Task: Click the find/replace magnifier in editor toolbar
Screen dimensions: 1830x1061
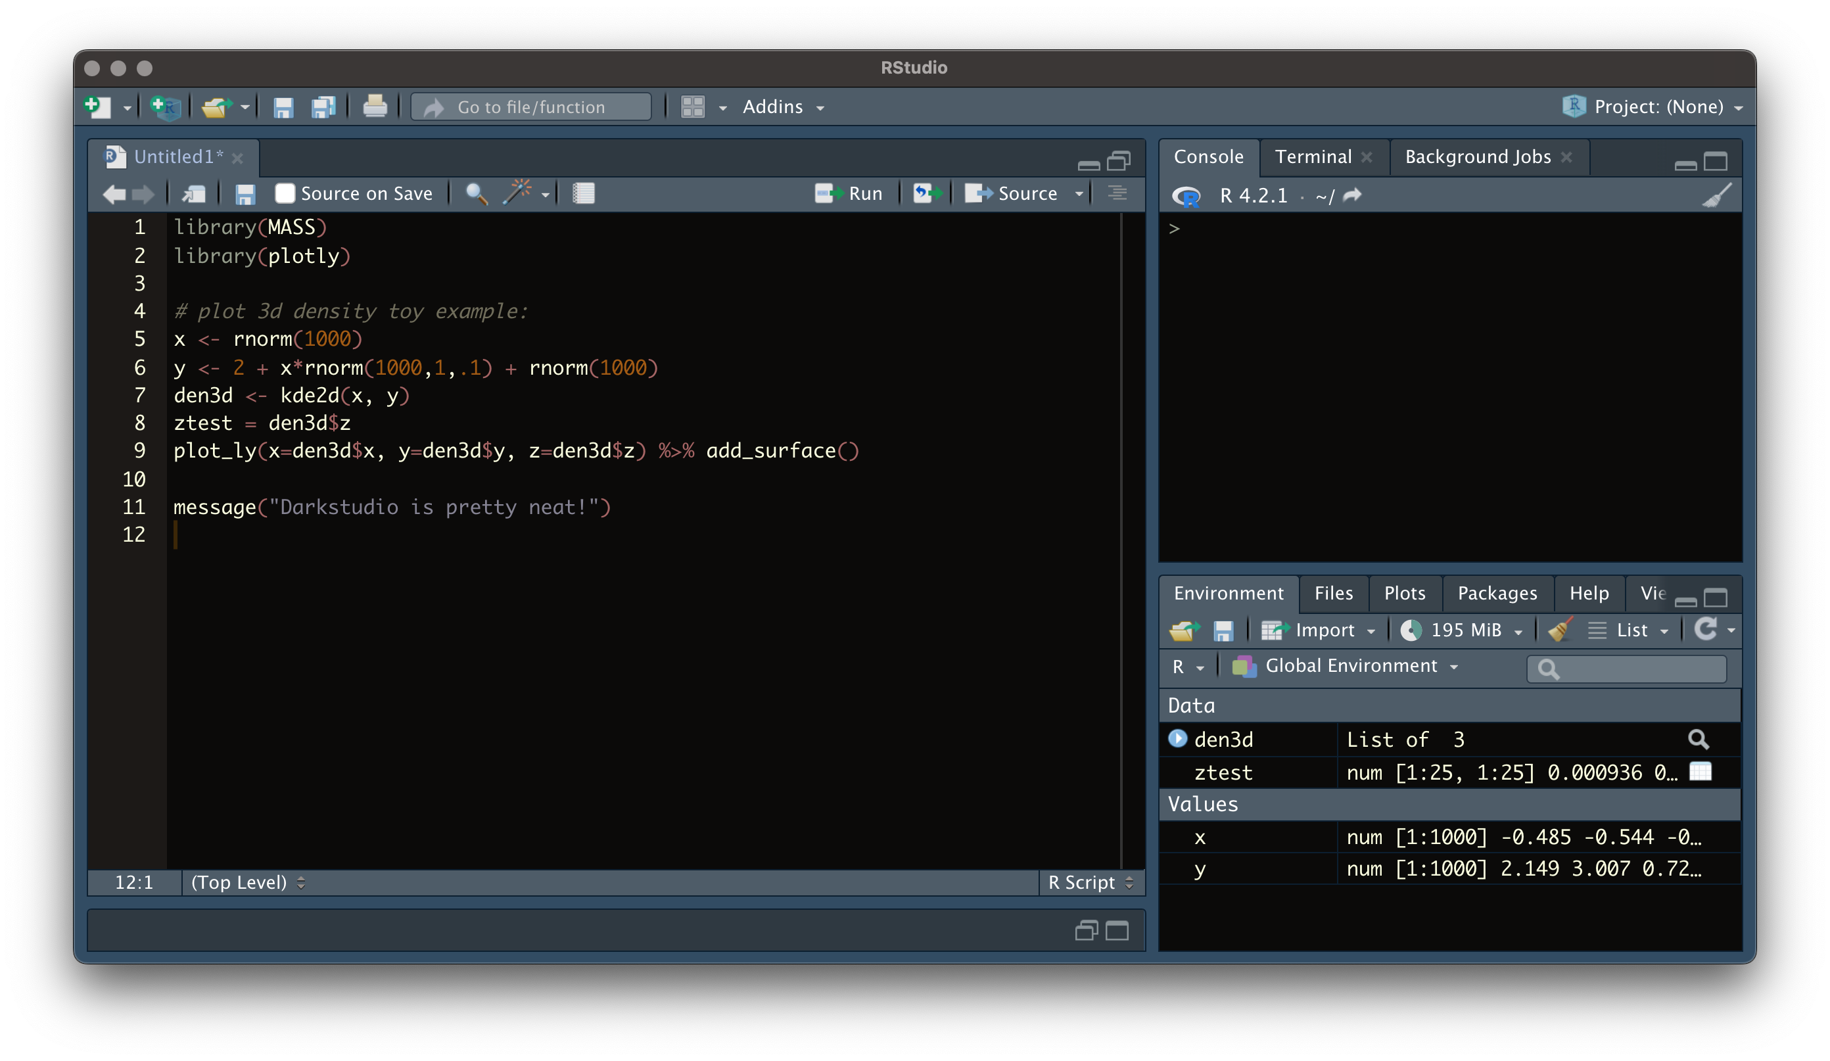Action: [476, 193]
